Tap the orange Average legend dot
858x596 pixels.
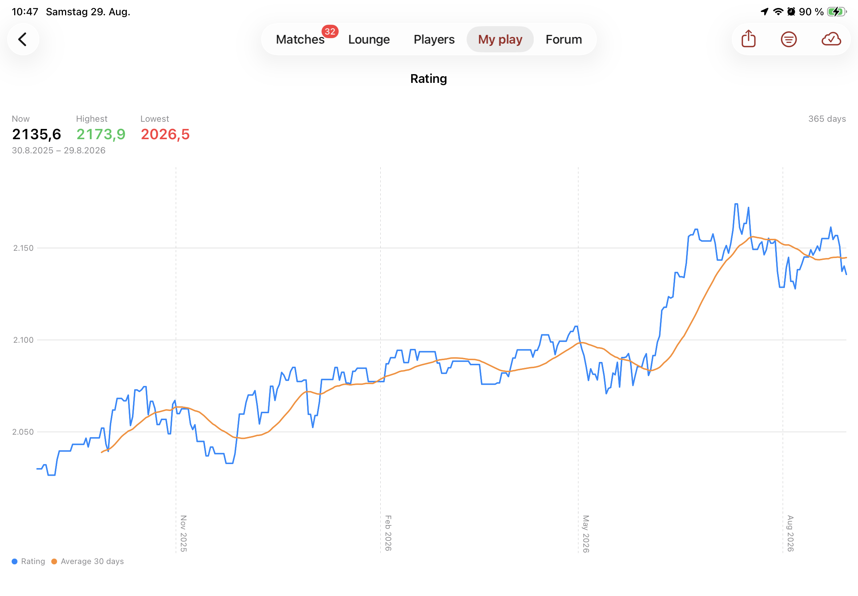(x=54, y=561)
